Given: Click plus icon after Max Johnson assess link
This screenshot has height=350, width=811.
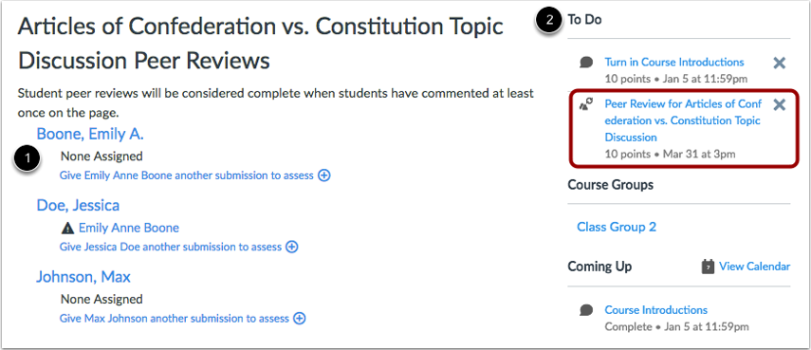Looking at the screenshot, I should click(300, 319).
